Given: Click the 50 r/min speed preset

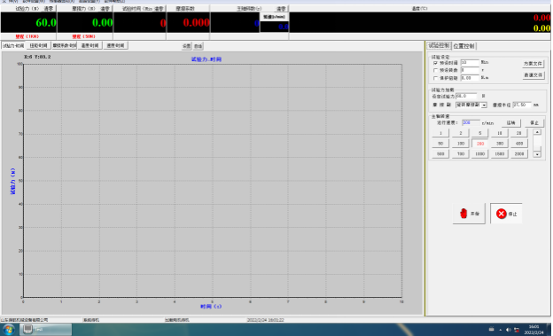Looking at the screenshot, I should point(440,144).
